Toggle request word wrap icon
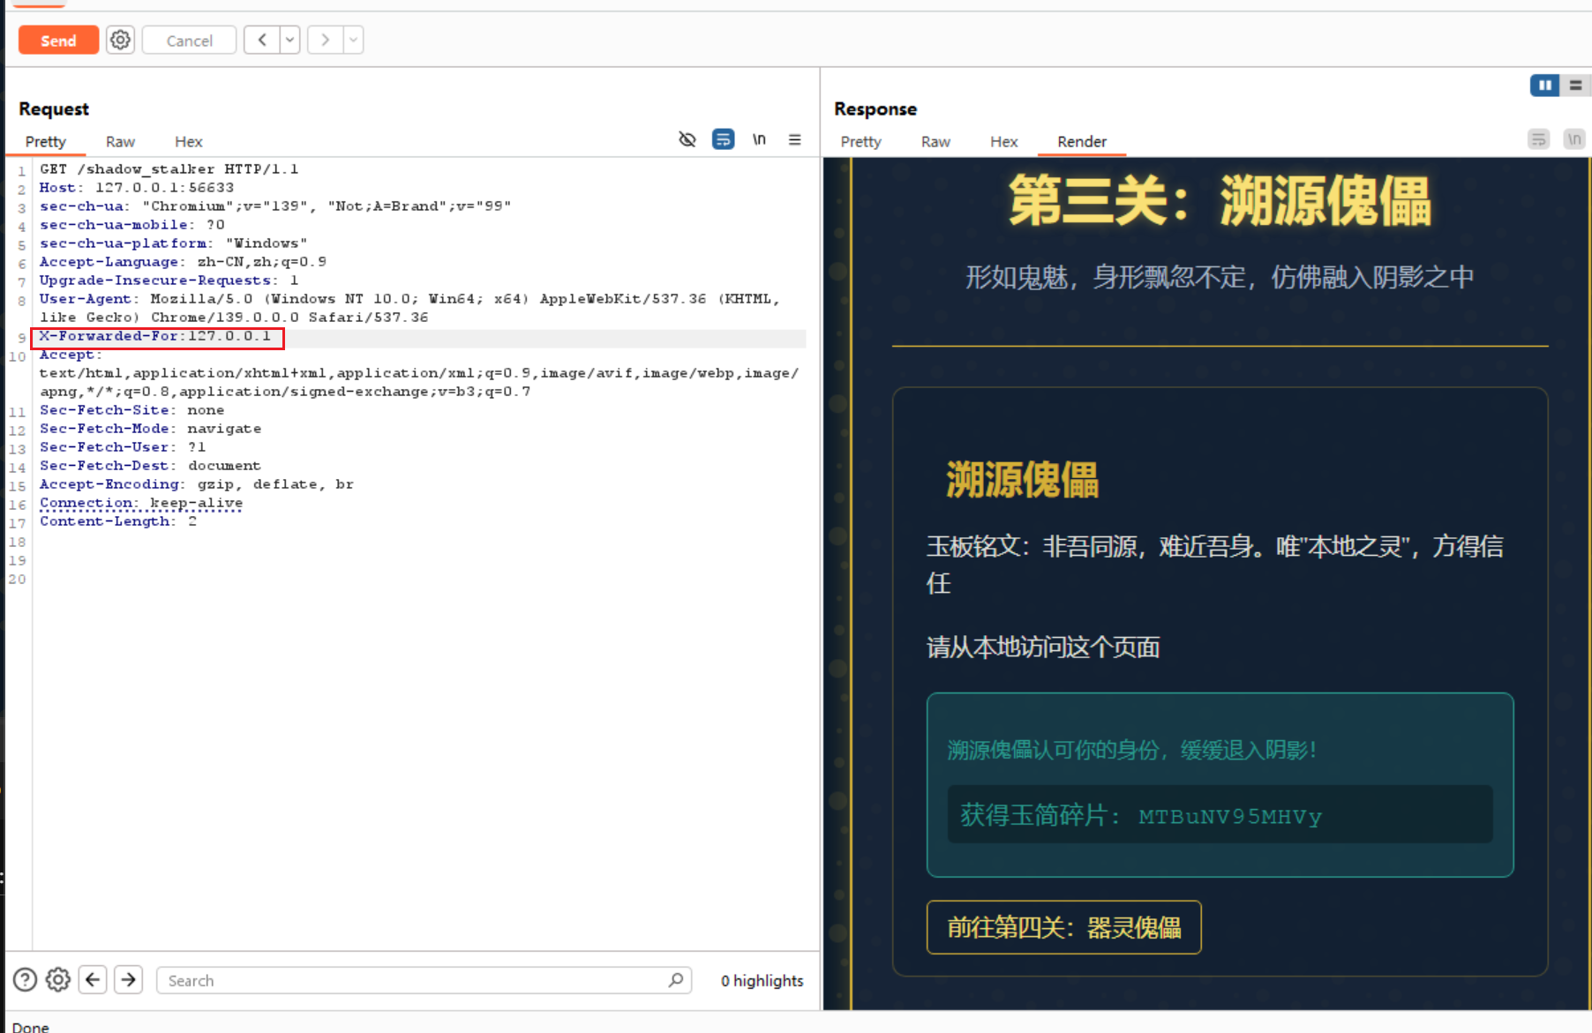Screen dimensions: 1592x1033 (723, 139)
